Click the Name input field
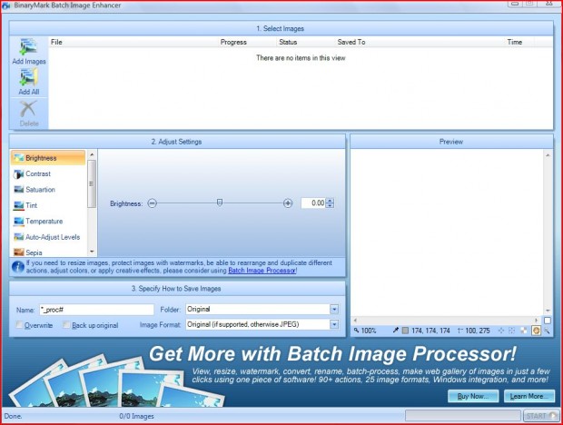 [x=96, y=310]
